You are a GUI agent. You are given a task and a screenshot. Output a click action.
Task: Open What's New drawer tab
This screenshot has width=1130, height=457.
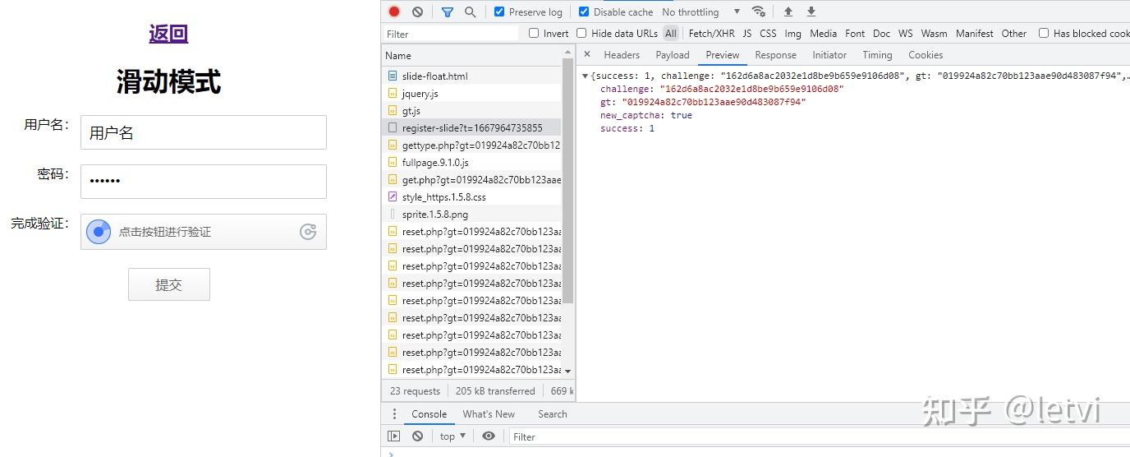click(x=489, y=414)
